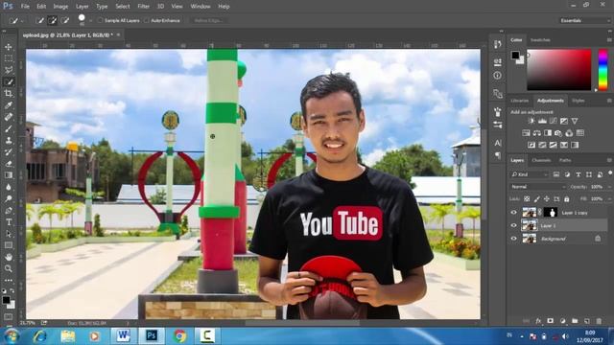Create a new group folder icon

575,321
